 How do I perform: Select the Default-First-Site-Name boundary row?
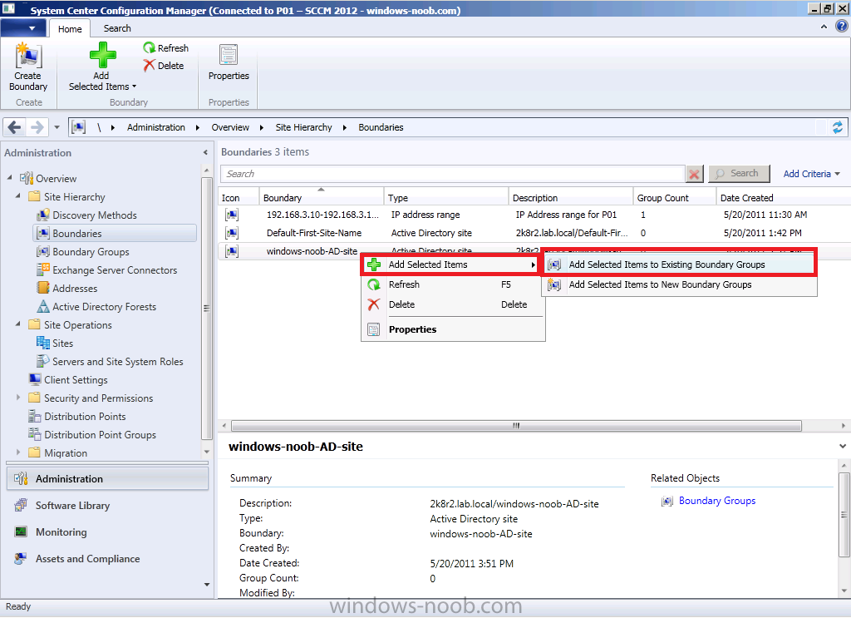534,234
